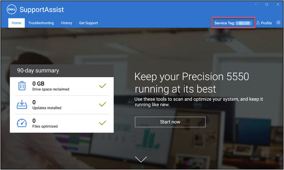
Task: Open the settings gear icon
Action: 278,23
